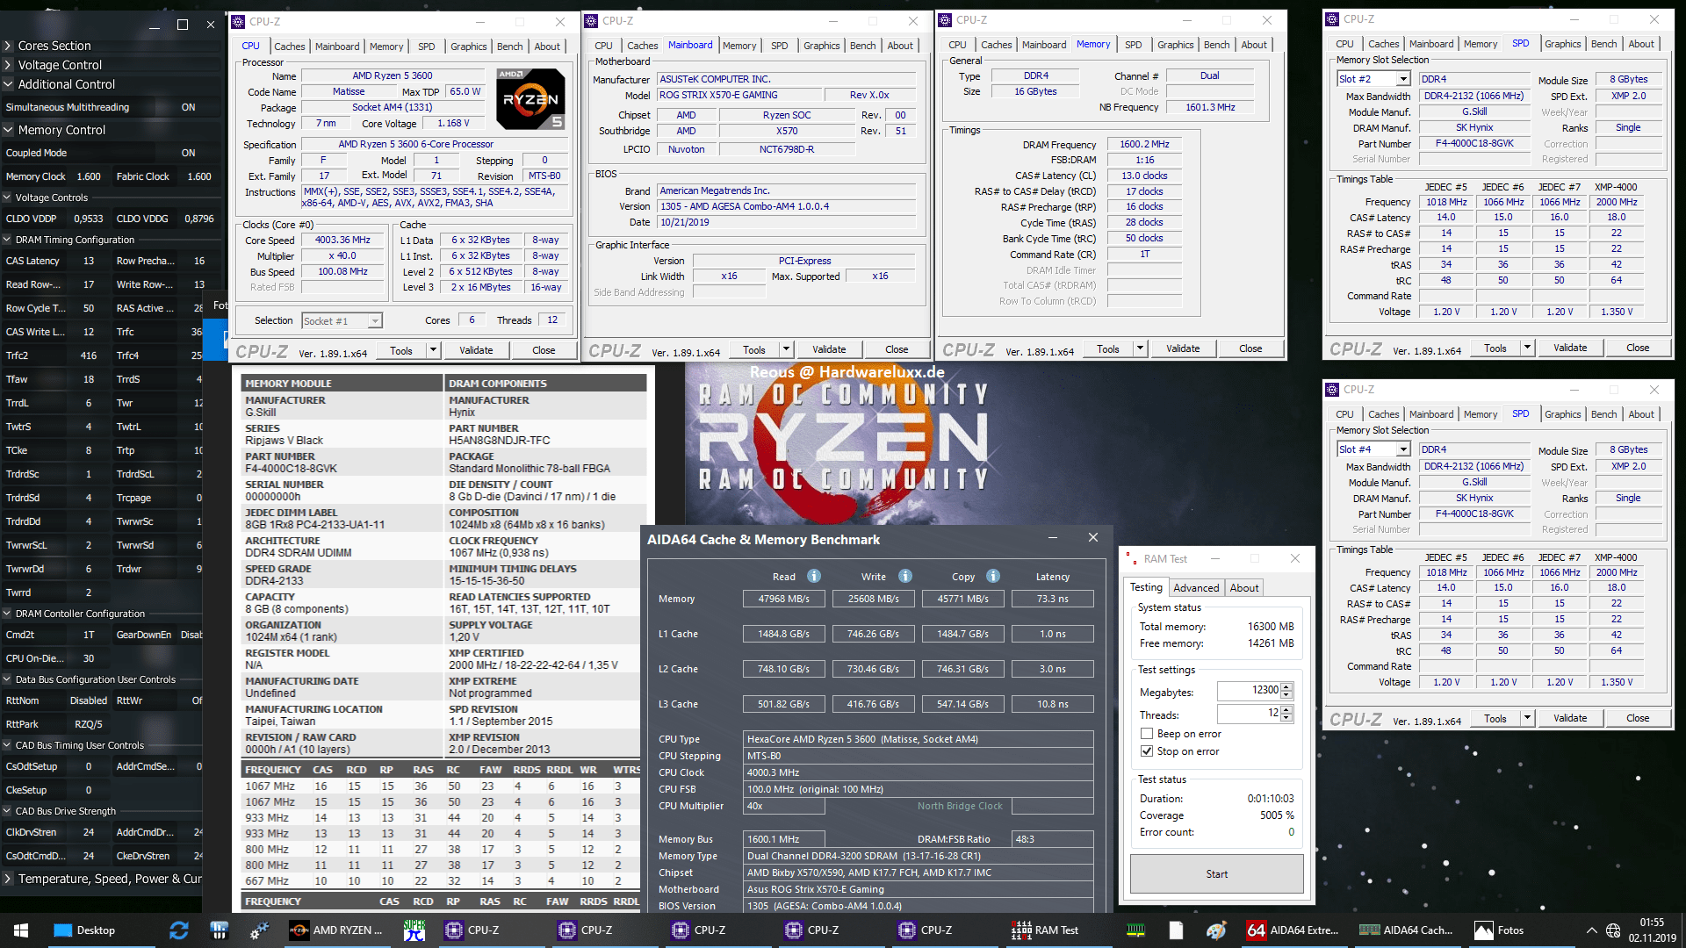Collapse CAD Bus Drive Strength section
Viewport: 1686px width, 948px height.
point(8,811)
